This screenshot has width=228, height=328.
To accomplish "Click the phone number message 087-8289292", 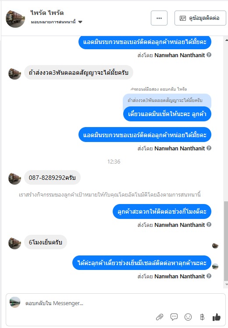I will tap(52, 178).
